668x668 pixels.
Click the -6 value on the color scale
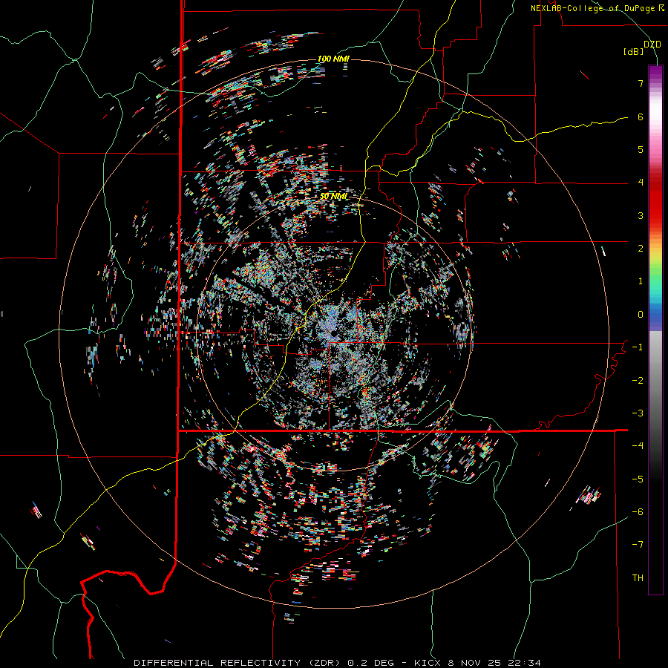pyautogui.click(x=638, y=512)
